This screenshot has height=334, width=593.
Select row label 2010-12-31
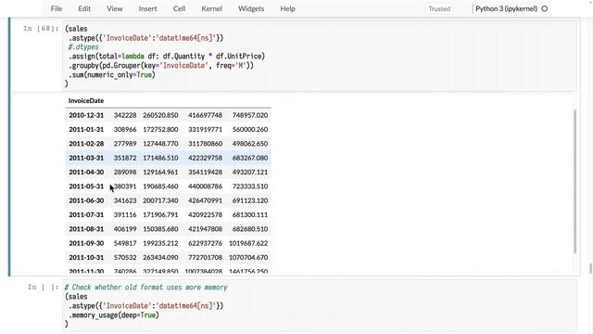click(86, 115)
